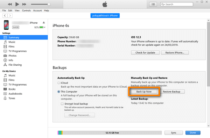The width and height of the screenshot is (210, 138).
Task: Click the fast-forward next track icon
Action: coord(24,4)
